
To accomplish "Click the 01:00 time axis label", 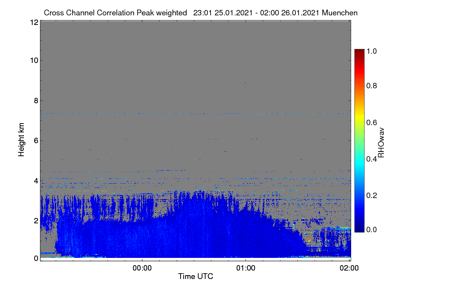I will 245,268.
